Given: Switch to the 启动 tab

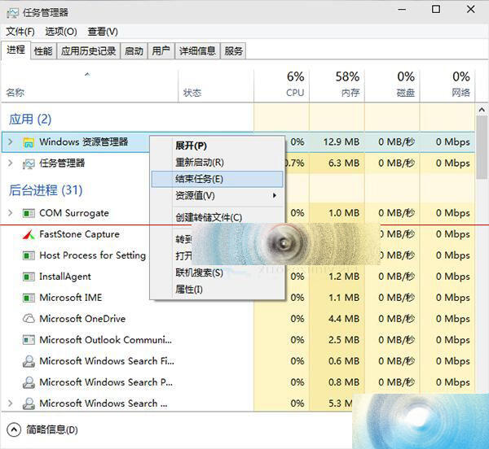Looking at the screenshot, I should (134, 51).
